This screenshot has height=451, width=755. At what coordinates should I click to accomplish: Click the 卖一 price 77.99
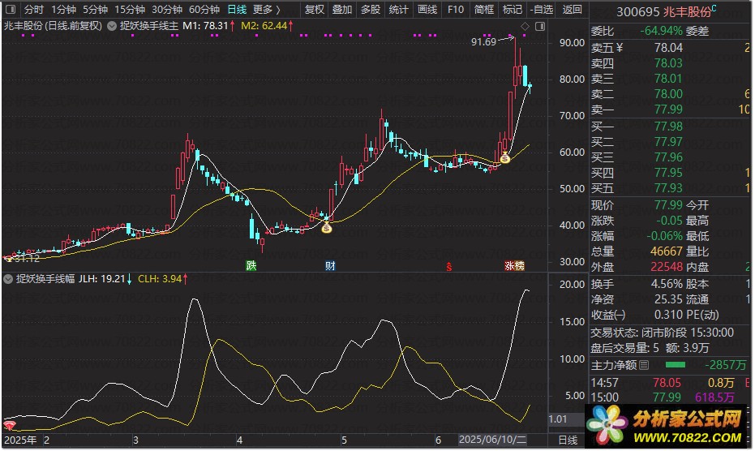click(668, 110)
